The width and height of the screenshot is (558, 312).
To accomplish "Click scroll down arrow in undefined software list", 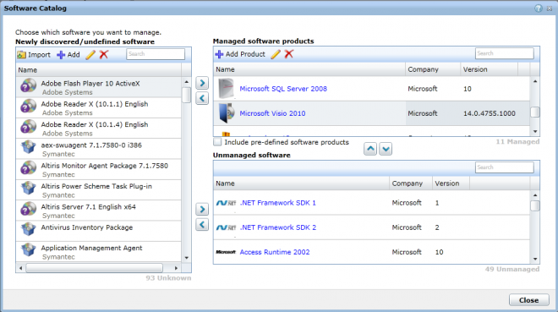I will click(187, 258).
